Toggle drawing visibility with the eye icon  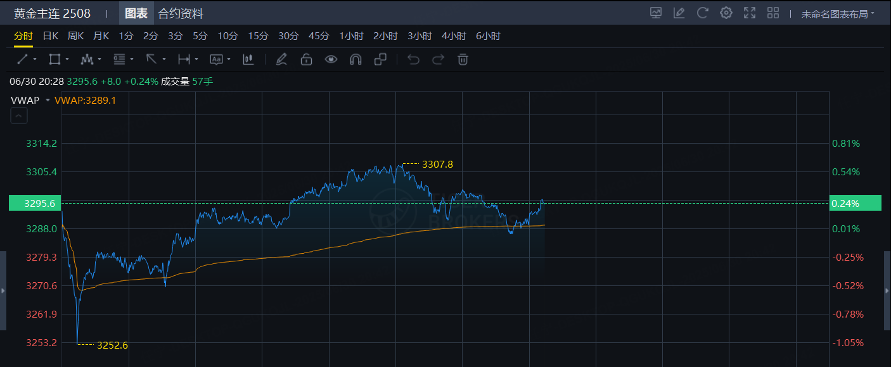coord(331,59)
